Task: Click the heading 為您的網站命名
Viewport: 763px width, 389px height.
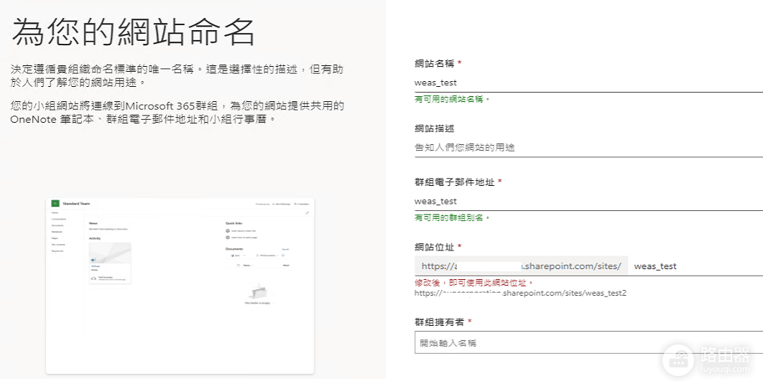Action: (134, 33)
